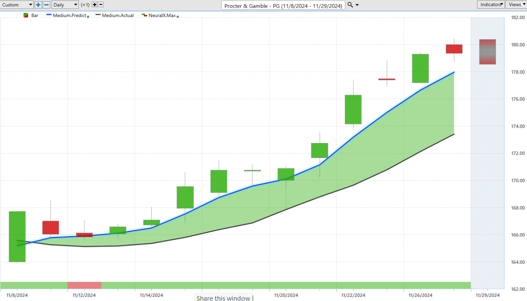Viewport: 527px width, 301px height.
Task: Click the blue plus zoom-in button
Action: coord(38,5)
